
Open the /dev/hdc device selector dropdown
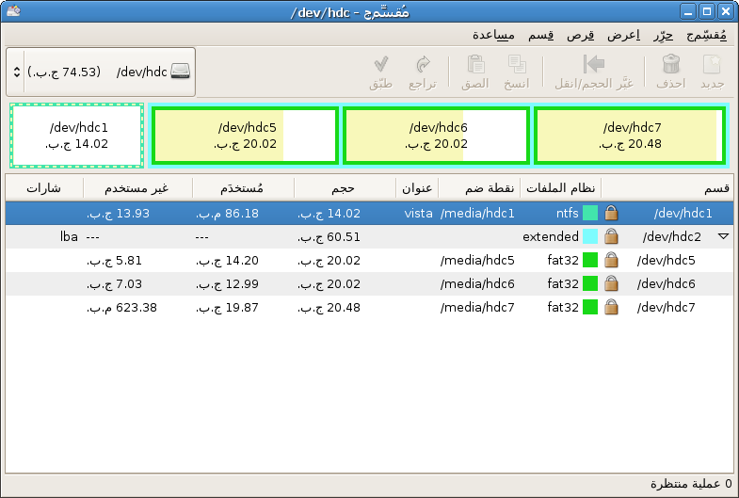(x=100, y=72)
